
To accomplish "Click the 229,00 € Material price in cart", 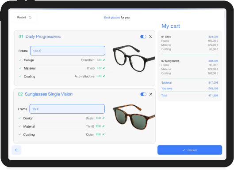I will (x=213, y=45).
